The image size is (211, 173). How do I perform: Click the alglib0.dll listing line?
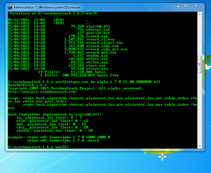pyautogui.click(x=59, y=26)
